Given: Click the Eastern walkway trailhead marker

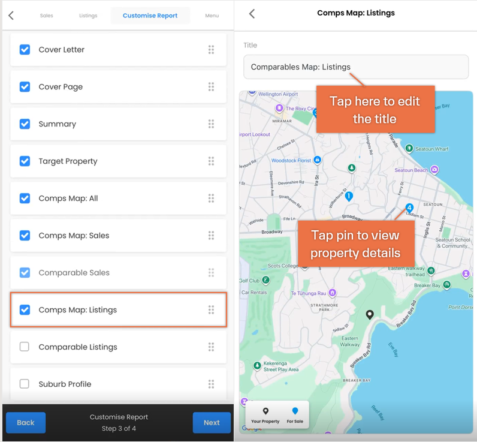Looking at the screenshot, I should coord(431,270).
